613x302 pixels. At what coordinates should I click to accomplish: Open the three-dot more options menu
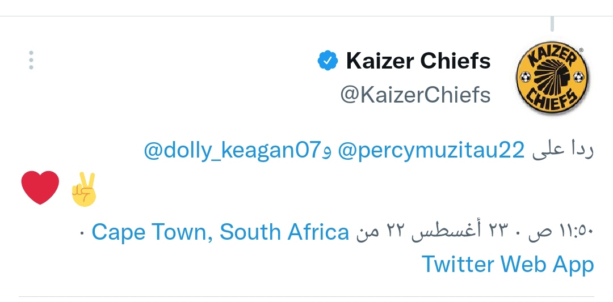(31, 60)
